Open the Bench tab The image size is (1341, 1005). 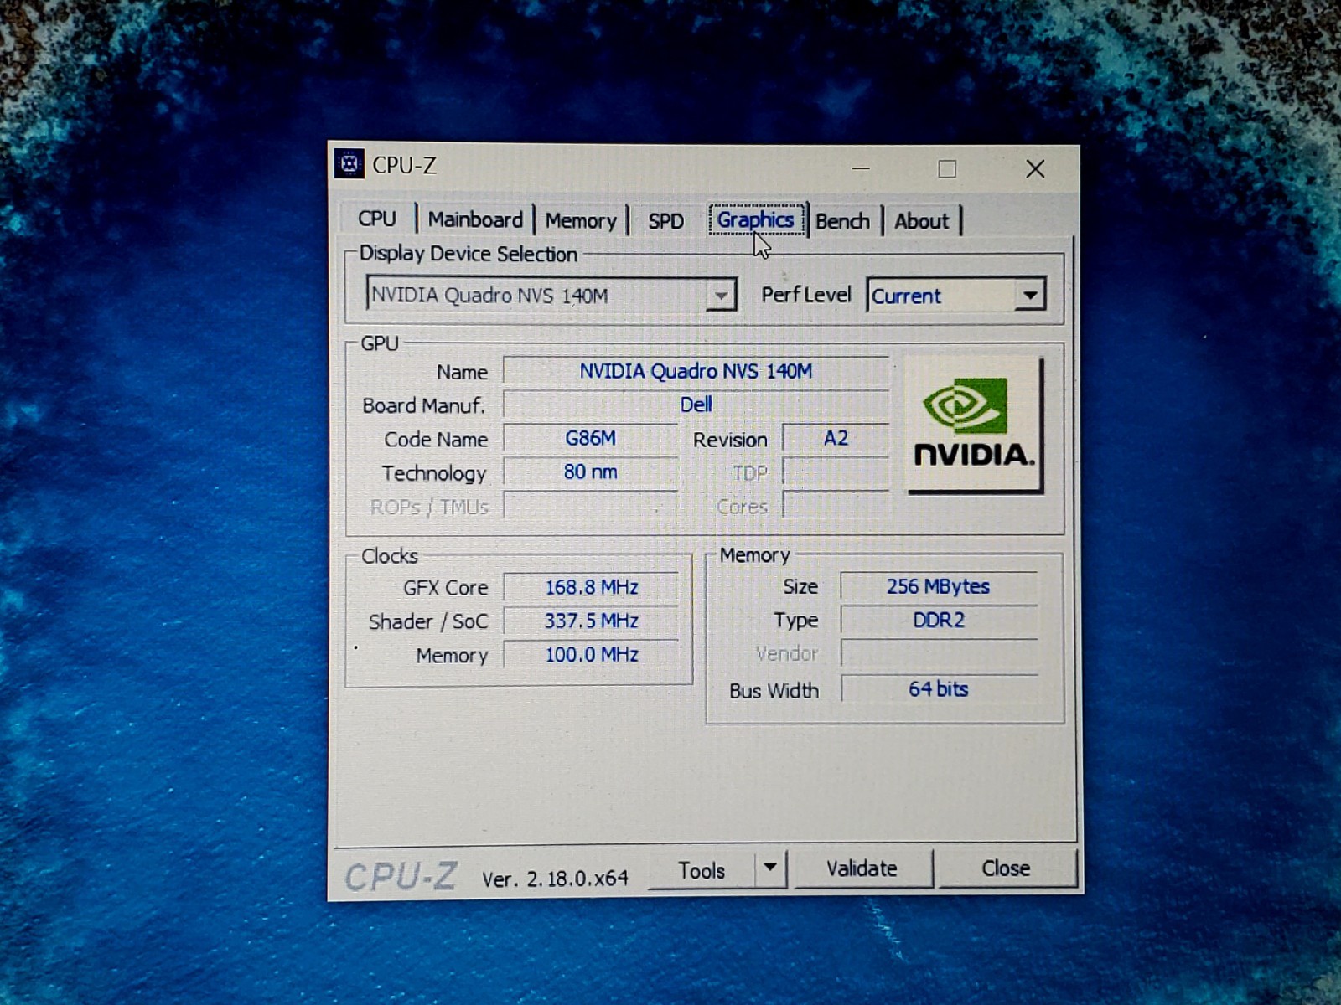[842, 221]
